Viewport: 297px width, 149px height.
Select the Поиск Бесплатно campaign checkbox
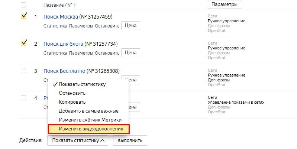point(24,70)
